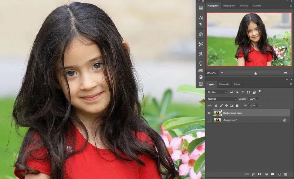The width and height of the screenshot is (294, 179).
Task: Open the 3D cube panel icon
Action: coord(201,34)
